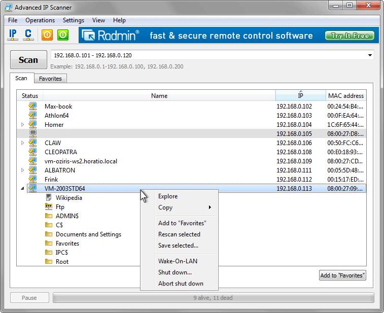Collapse the VM-2003STD64 node
The image size is (384, 313).
[x=22, y=188]
